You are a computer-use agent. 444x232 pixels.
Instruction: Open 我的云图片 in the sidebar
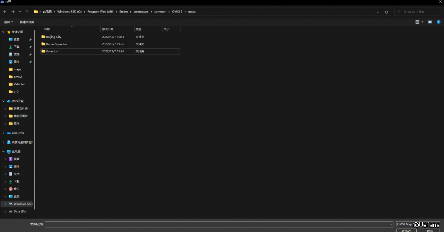point(20,116)
